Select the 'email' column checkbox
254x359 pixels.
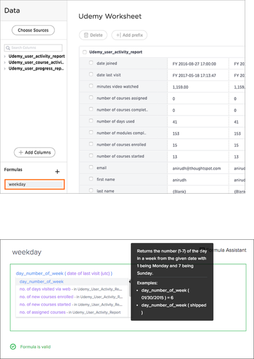pyautogui.click(x=91, y=168)
